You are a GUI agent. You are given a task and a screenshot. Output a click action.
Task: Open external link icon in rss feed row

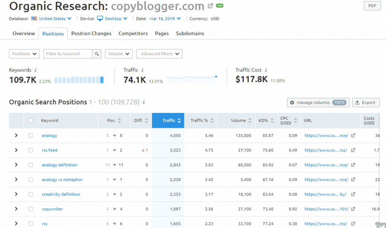pyautogui.click(x=353, y=150)
